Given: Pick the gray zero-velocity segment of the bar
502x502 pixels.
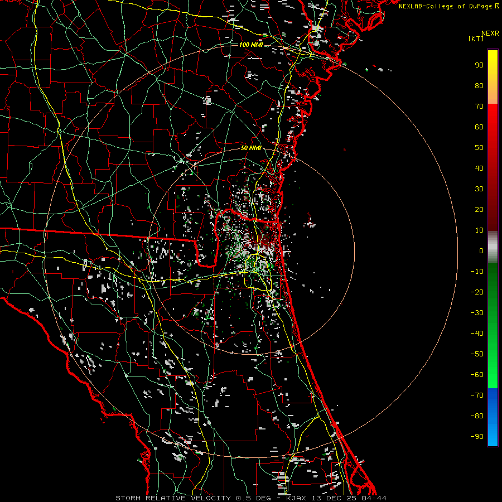Looking at the screenshot, I should pos(493,247).
